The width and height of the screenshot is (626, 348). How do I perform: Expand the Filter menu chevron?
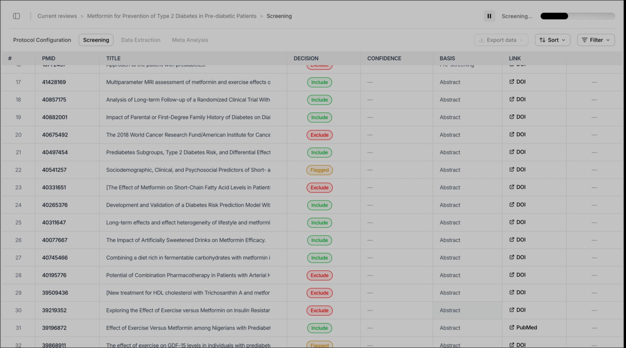click(608, 40)
